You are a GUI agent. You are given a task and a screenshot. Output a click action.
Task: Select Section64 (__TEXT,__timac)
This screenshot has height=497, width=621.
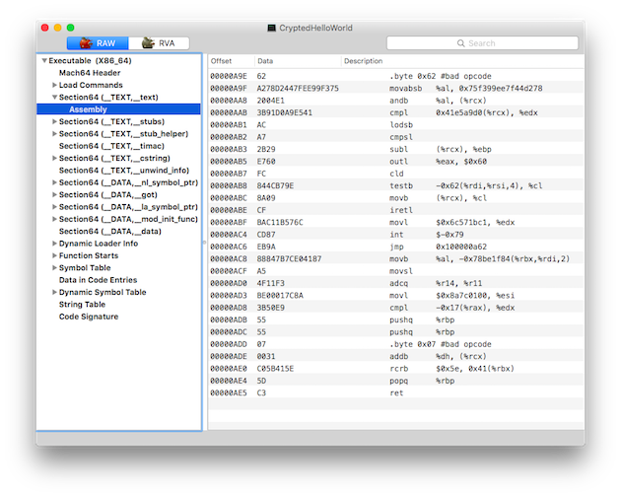[x=111, y=146]
